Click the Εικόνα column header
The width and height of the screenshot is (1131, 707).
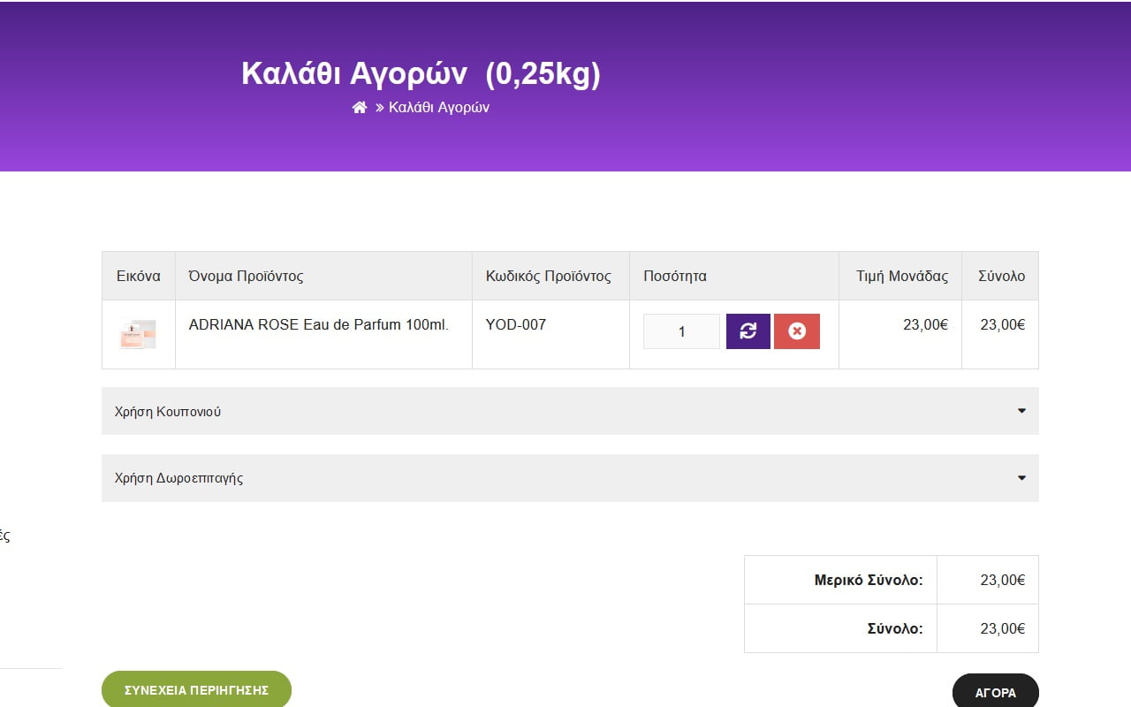tap(139, 276)
